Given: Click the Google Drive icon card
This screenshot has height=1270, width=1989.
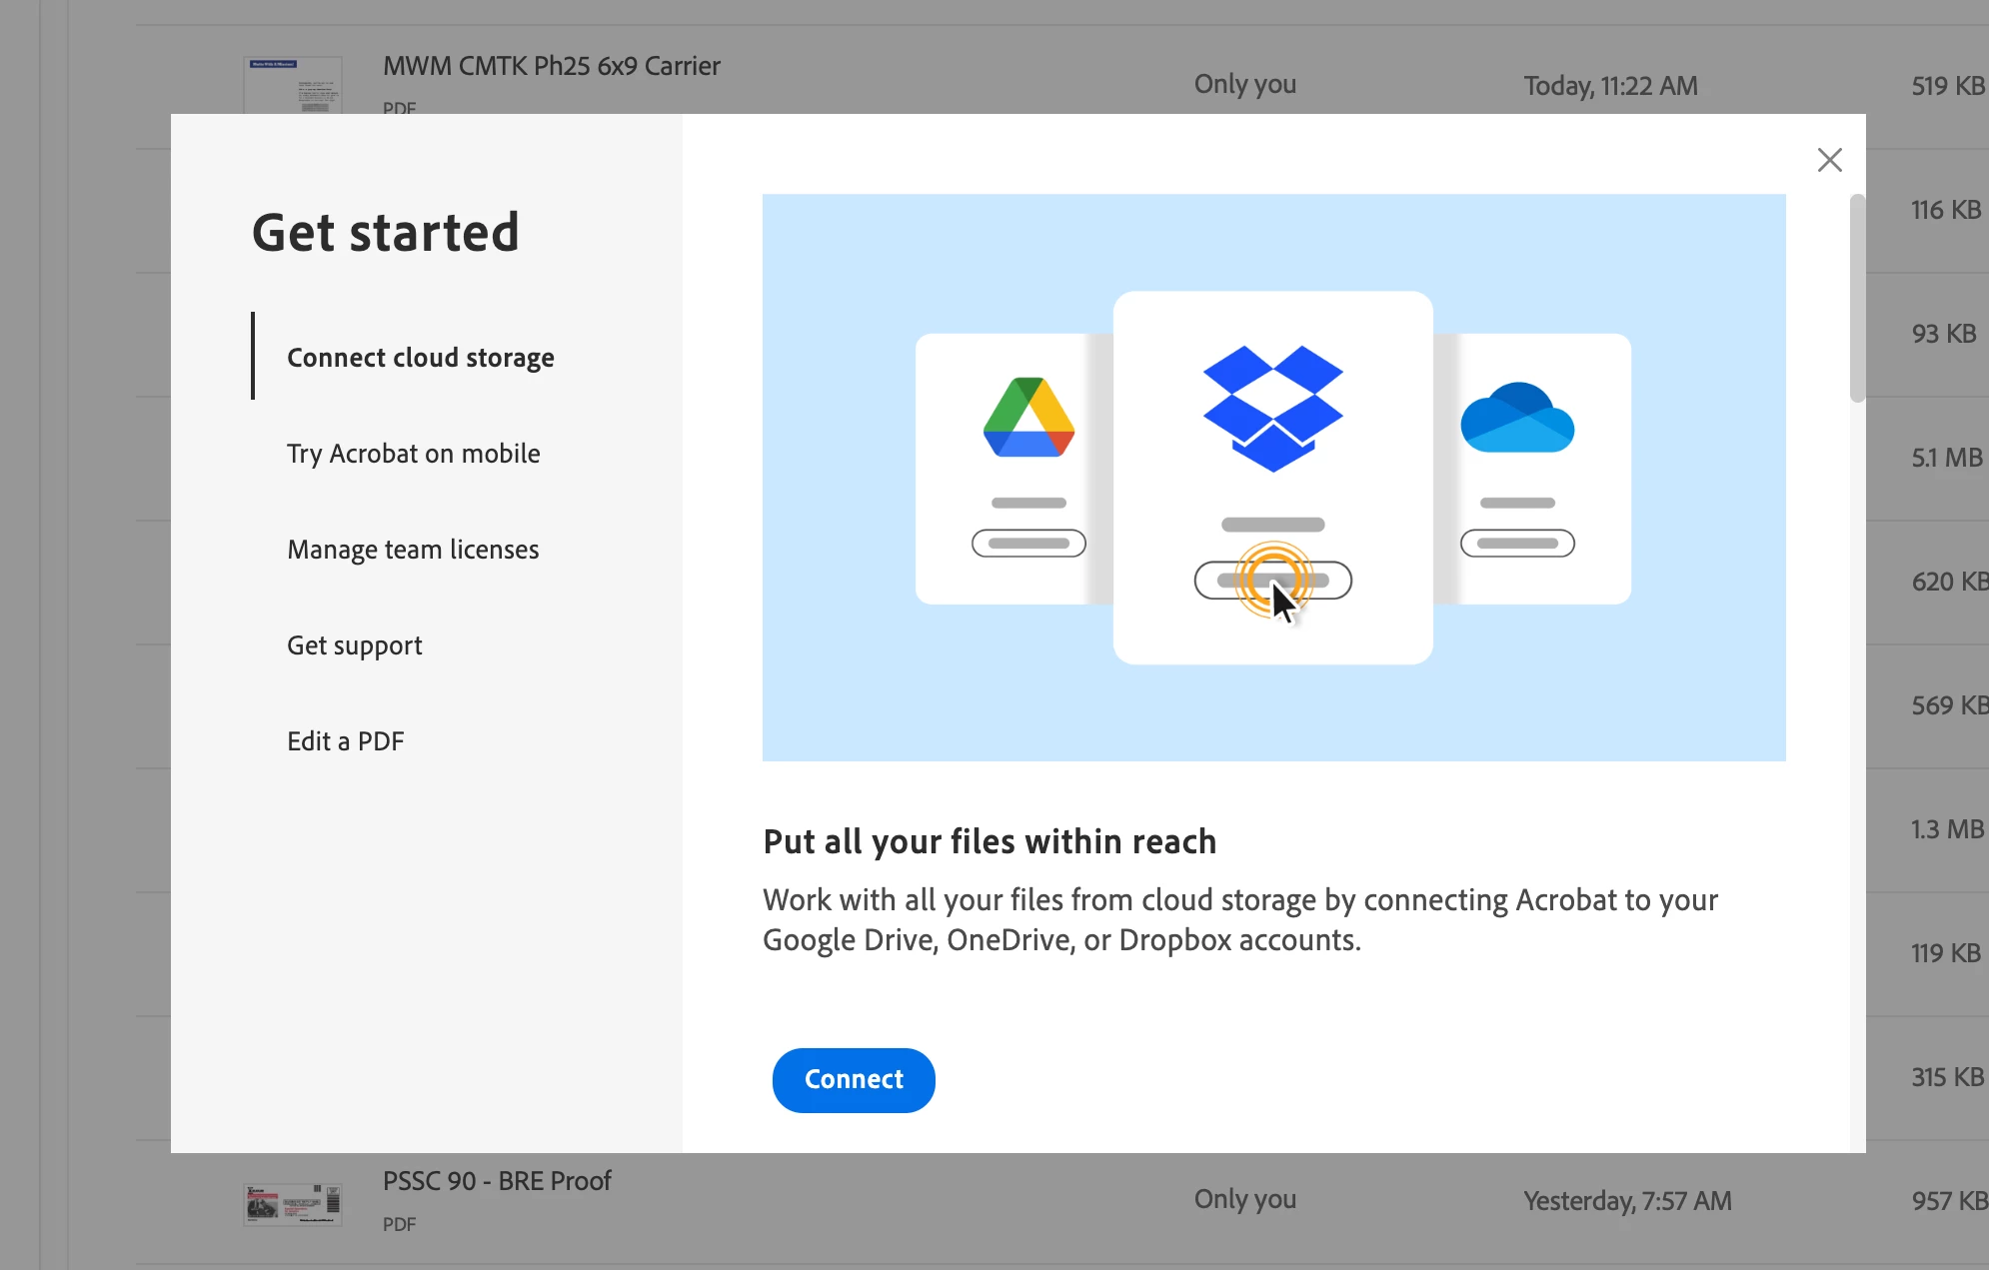Looking at the screenshot, I should [1028, 418].
